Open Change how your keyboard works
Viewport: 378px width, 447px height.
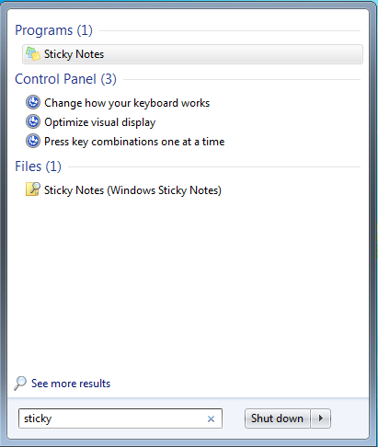(x=127, y=103)
